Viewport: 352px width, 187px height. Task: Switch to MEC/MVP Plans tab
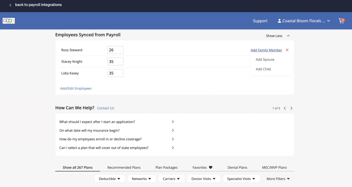274,167
